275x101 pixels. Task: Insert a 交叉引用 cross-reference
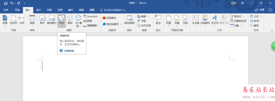(x=144, y=25)
